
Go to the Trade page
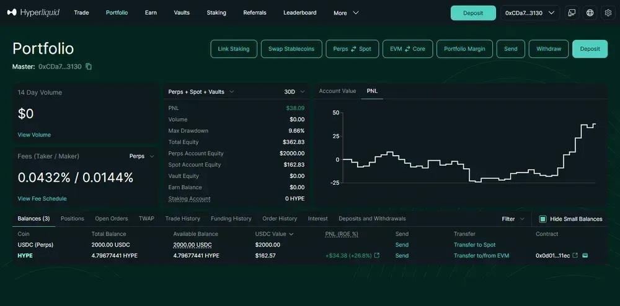(81, 12)
